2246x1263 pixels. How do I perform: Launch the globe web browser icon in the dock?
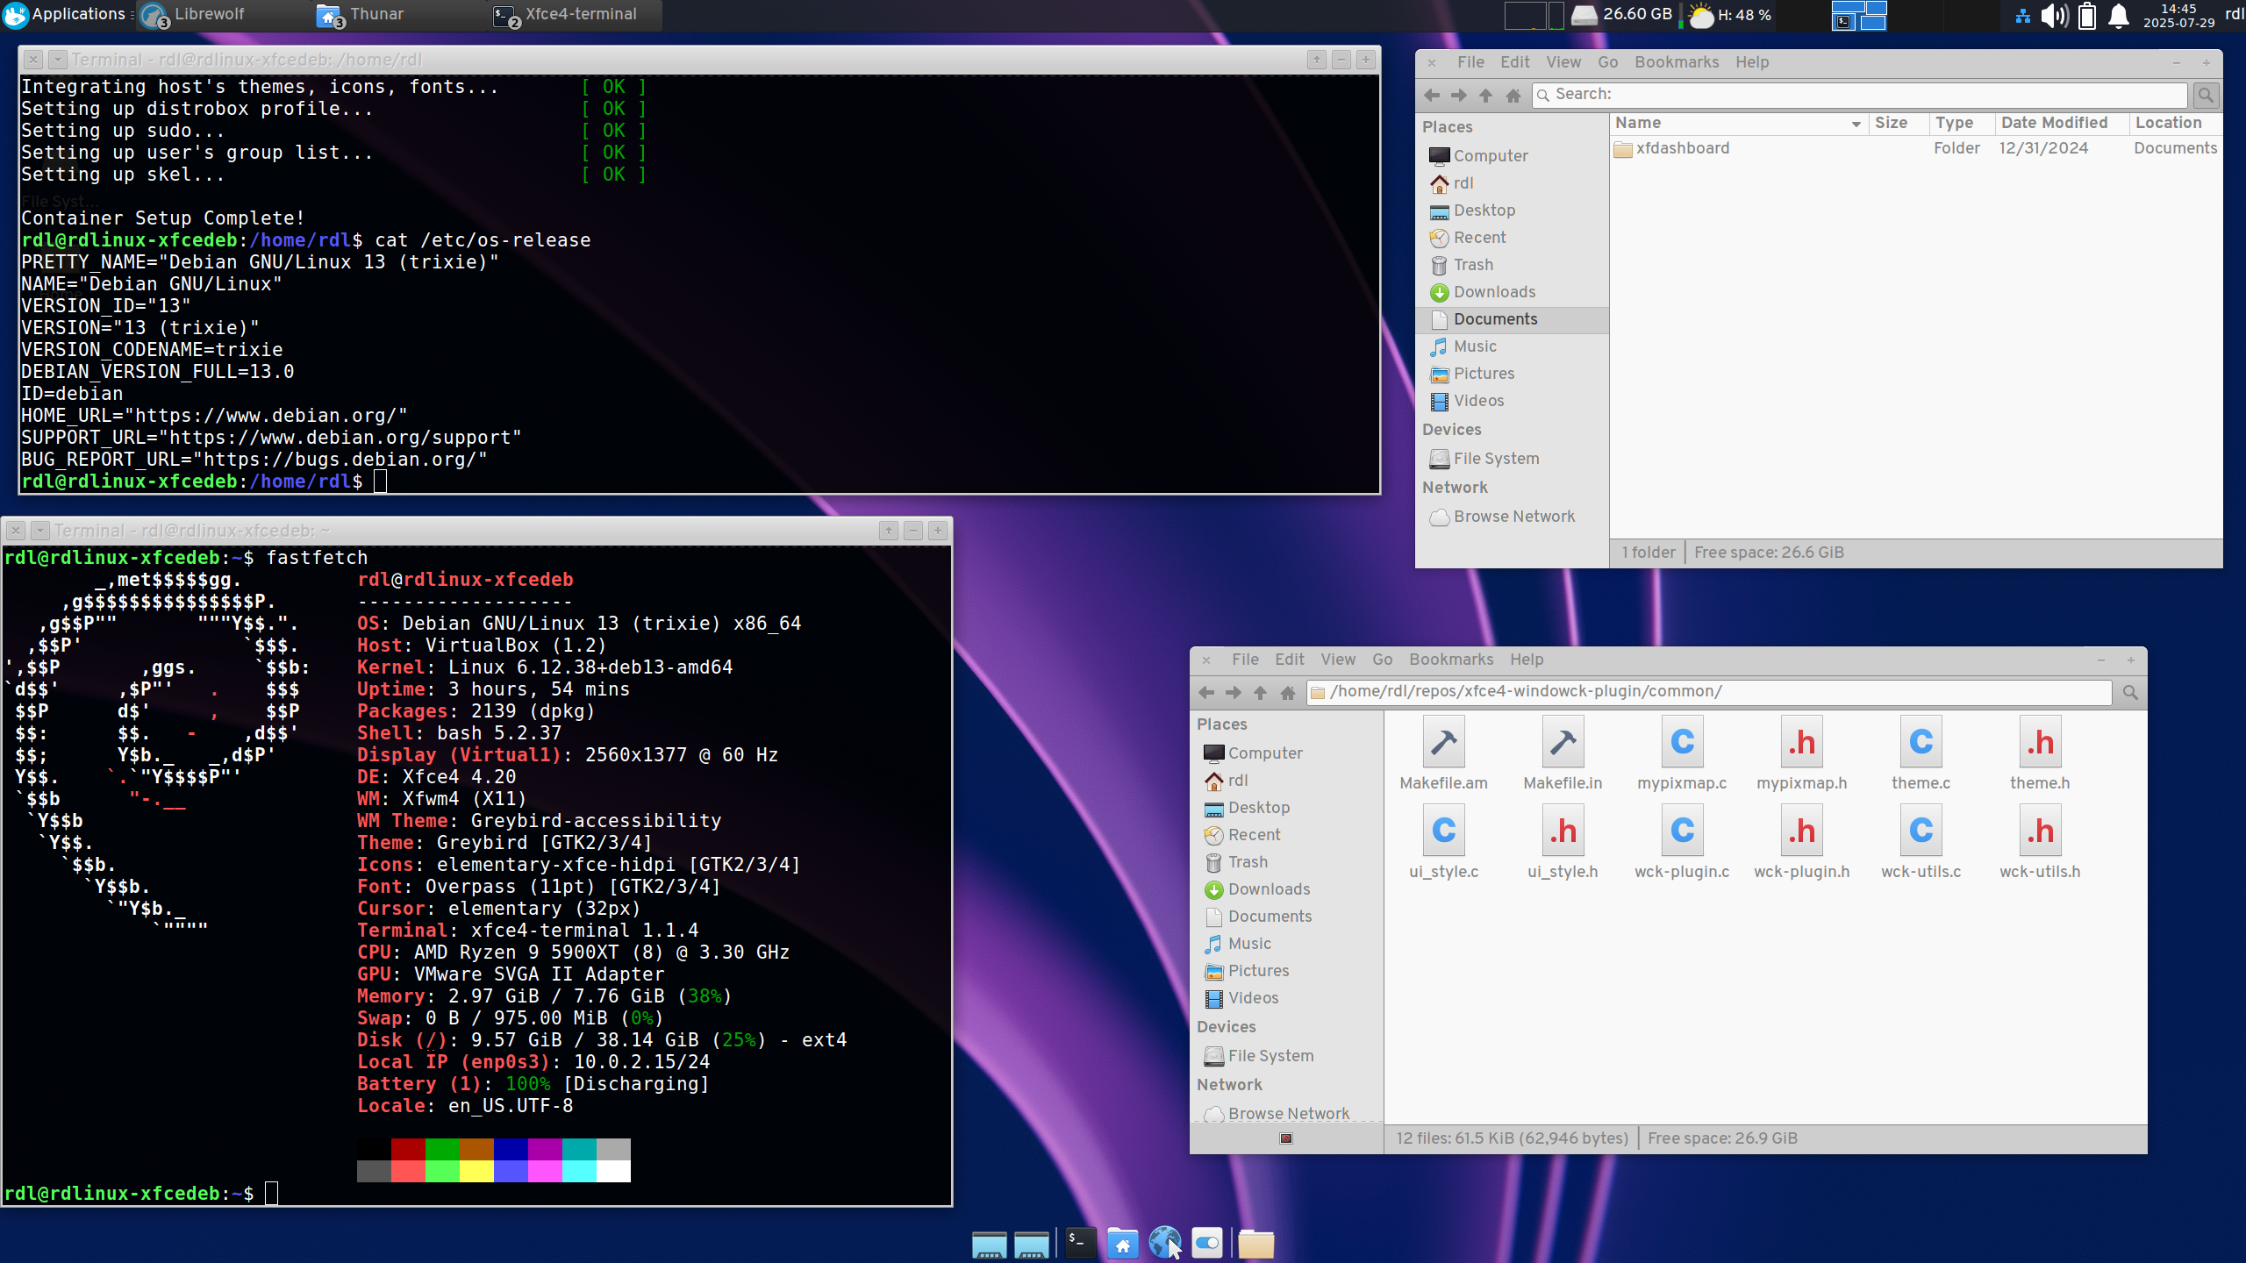tap(1165, 1242)
